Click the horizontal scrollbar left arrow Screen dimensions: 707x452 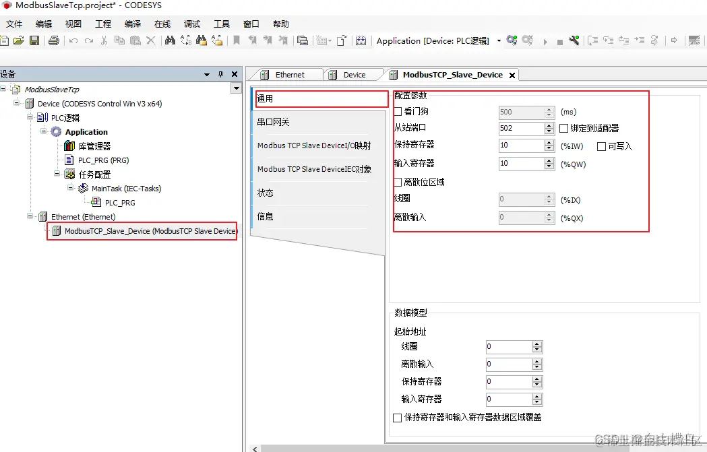[x=255, y=449]
